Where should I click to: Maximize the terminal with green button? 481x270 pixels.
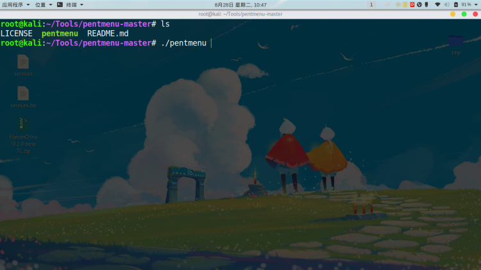tap(464, 14)
